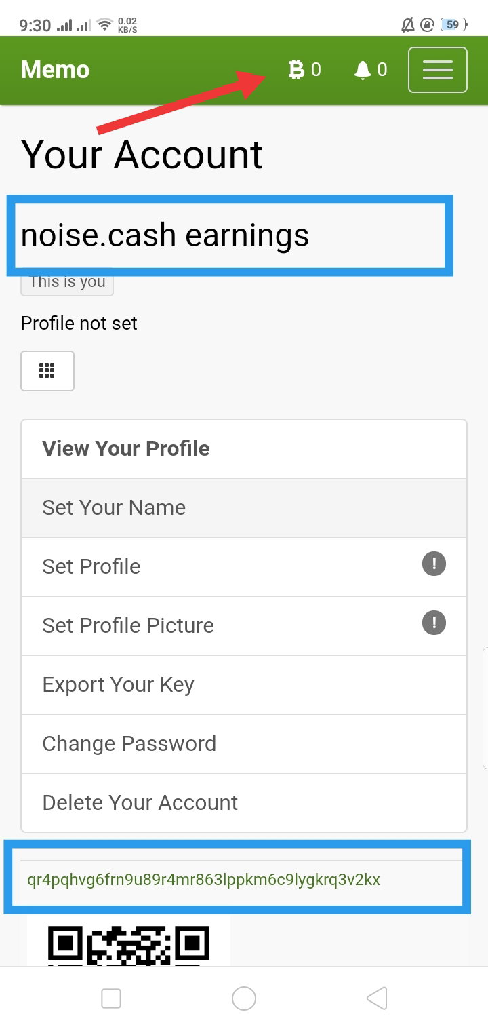Open the hamburger navigation menu
This screenshot has width=488, height=1031.
pos(438,70)
